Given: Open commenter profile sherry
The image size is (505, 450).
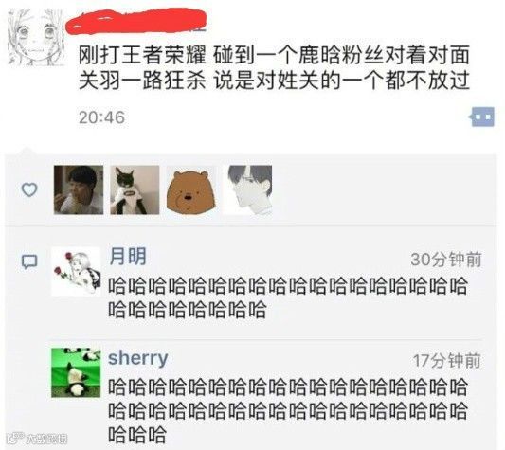Looking at the screenshot, I should 138,358.
